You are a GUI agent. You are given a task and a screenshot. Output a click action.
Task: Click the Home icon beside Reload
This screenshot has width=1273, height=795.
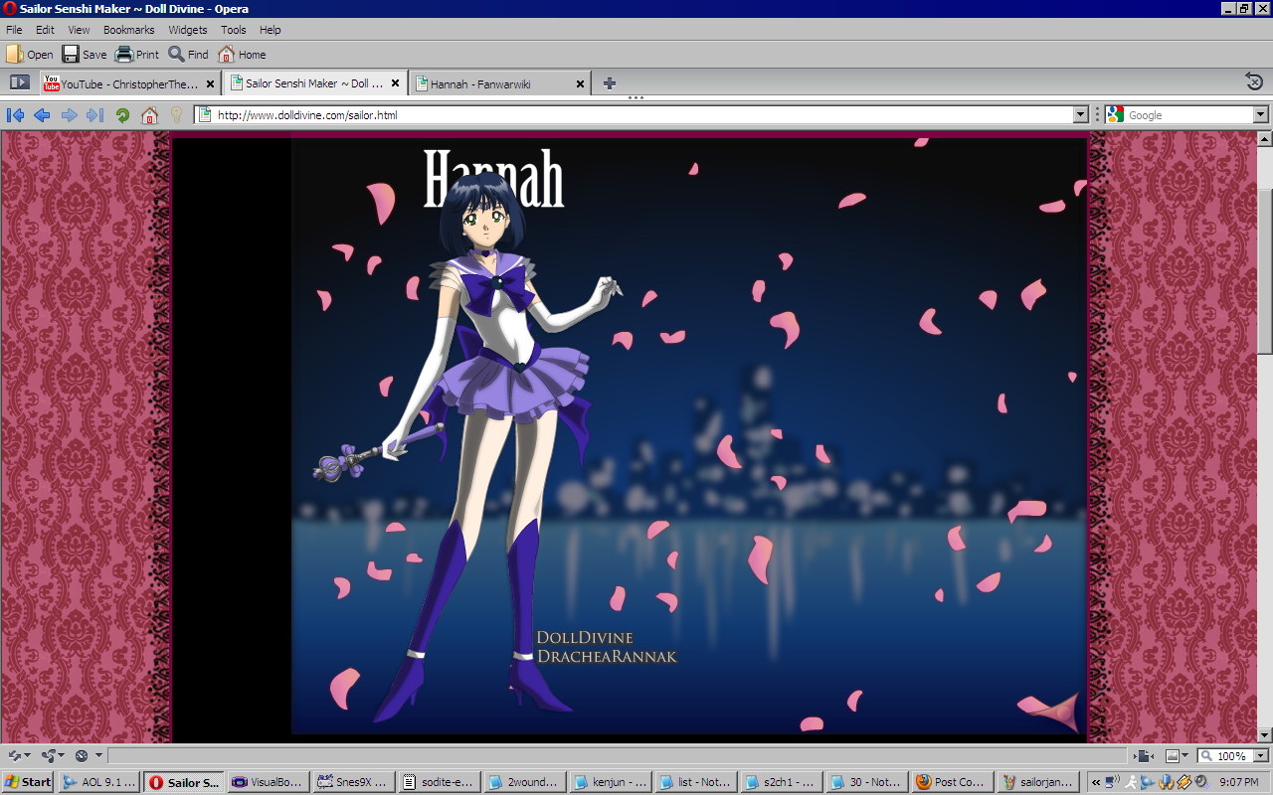coord(149,115)
